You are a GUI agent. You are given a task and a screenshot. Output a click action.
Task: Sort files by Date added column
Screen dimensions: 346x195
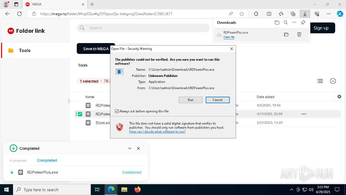[x=265, y=97]
